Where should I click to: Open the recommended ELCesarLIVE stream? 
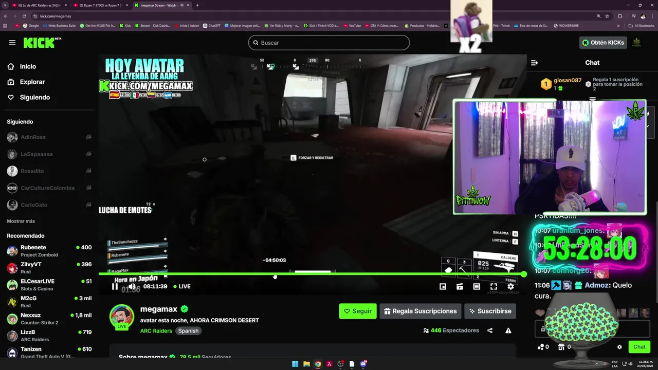pos(49,285)
